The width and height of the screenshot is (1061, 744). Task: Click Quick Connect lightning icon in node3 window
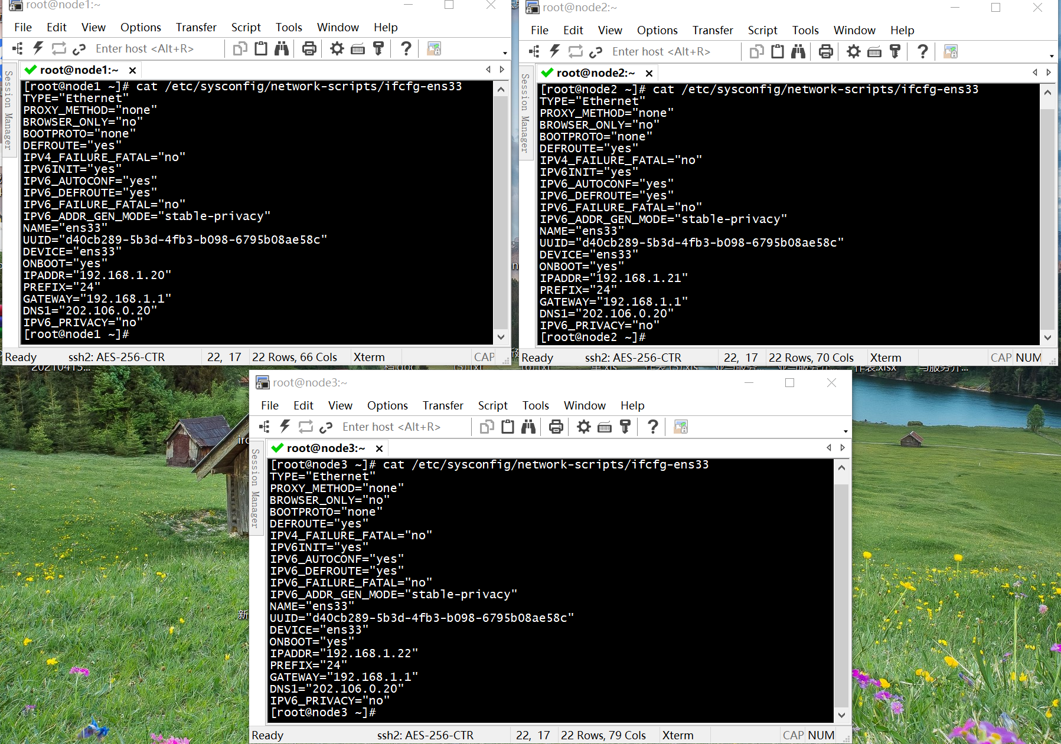coord(285,427)
